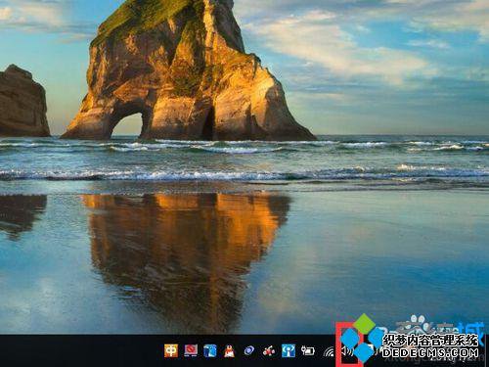Click the orange Chinese input method tray icon
This screenshot has width=489, height=367.
coord(171,351)
